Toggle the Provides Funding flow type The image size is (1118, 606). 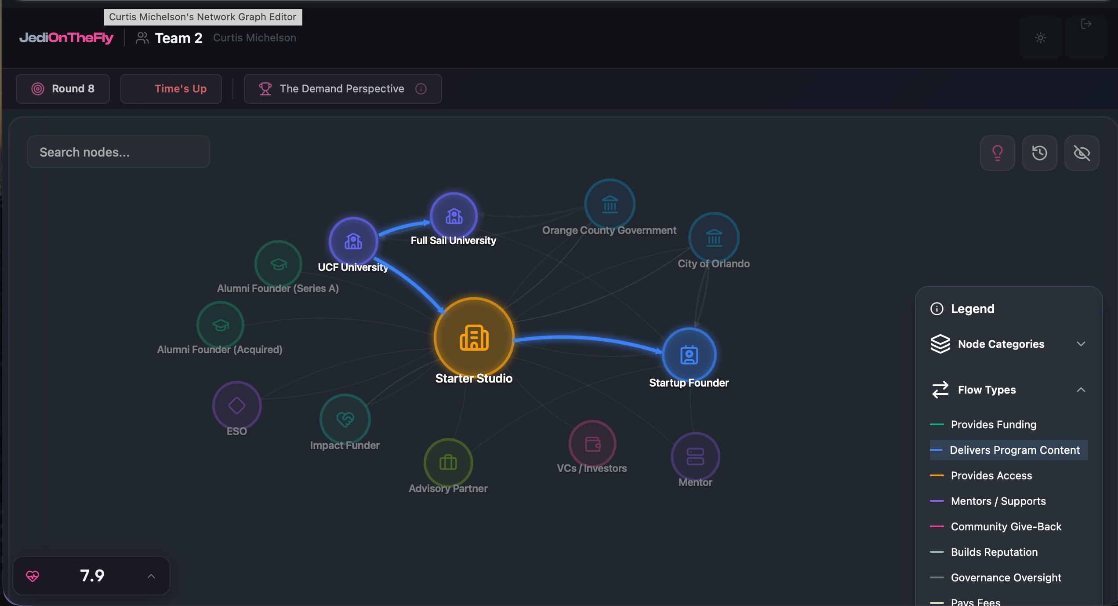point(1009,424)
